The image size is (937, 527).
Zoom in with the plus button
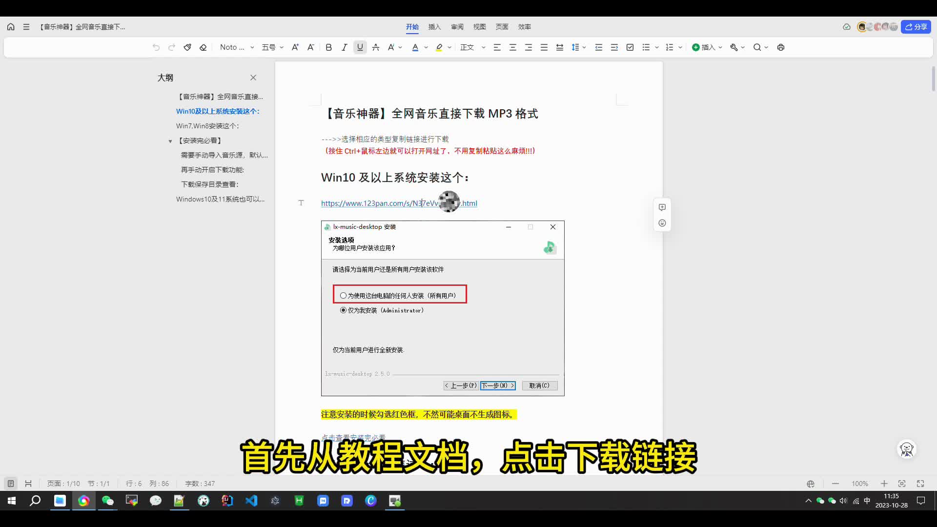pyautogui.click(x=884, y=484)
